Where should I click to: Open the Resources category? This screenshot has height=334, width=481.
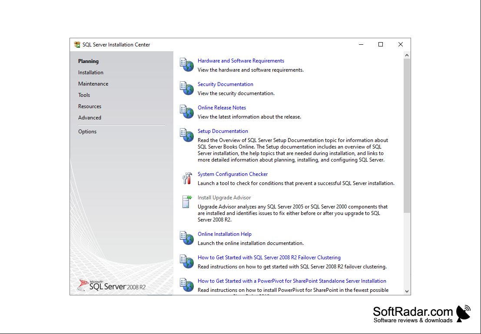click(90, 106)
